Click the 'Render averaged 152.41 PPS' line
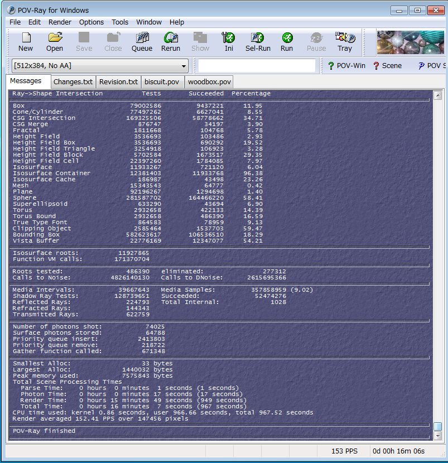The height and width of the screenshot is (463, 448). coord(100,419)
